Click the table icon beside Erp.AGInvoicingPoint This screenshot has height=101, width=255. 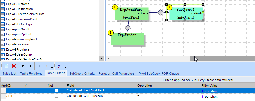pos(3,39)
